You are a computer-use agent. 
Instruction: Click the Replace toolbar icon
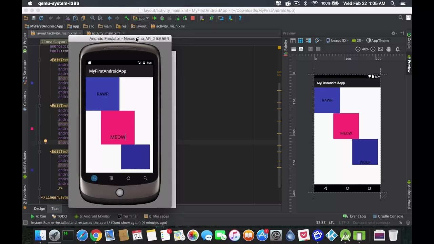click(x=100, y=18)
